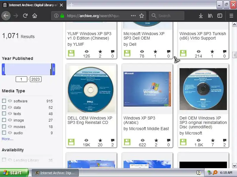The width and height of the screenshot is (237, 177).
Task: Open the Downloads panel
Action: tap(201, 16)
